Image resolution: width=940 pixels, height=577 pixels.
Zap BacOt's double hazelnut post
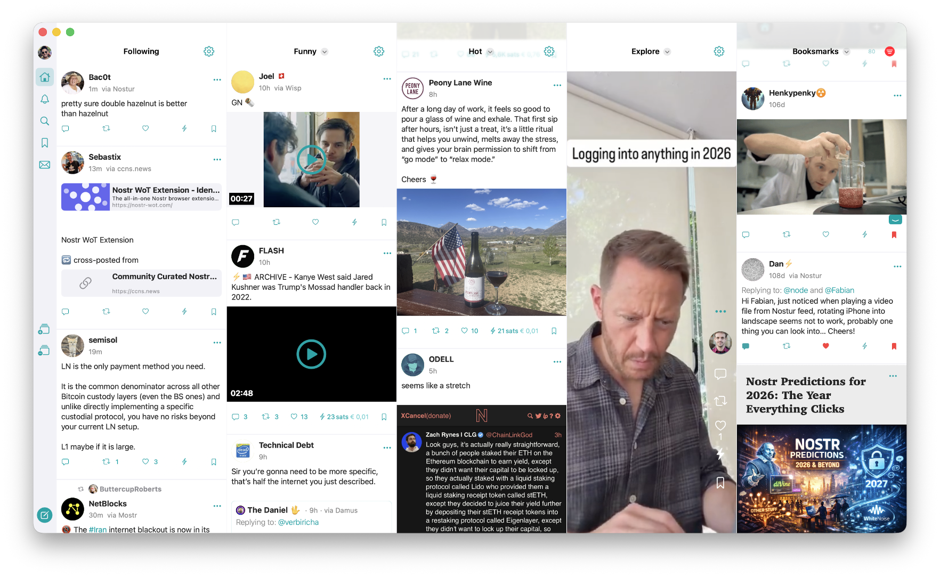184,128
